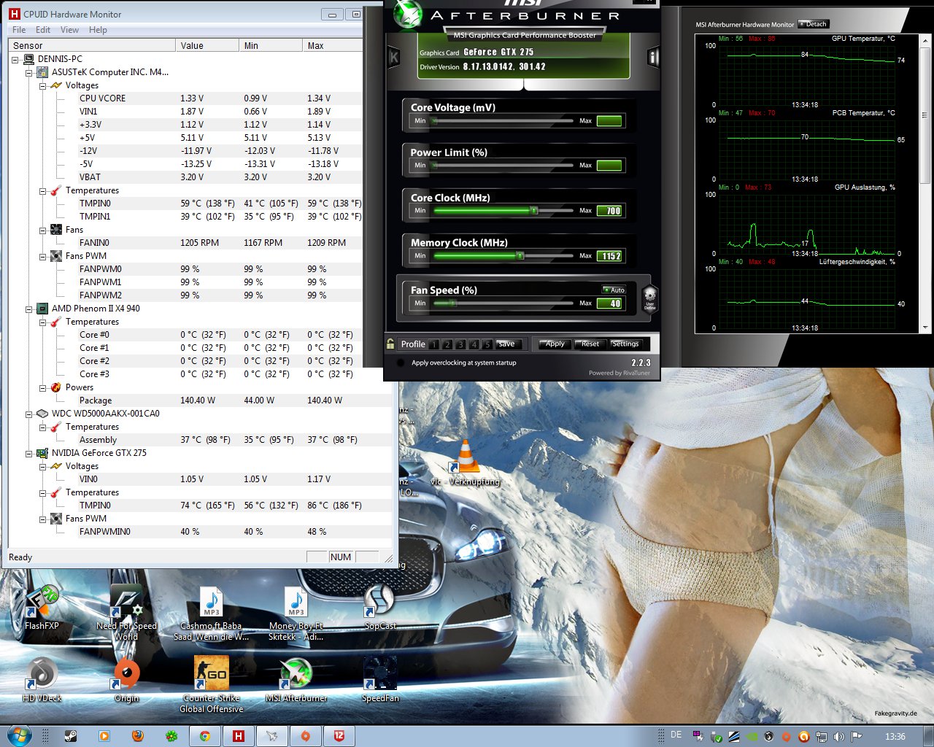Image resolution: width=934 pixels, height=747 pixels.
Task: Click the Value column header
Action: point(207,45)
